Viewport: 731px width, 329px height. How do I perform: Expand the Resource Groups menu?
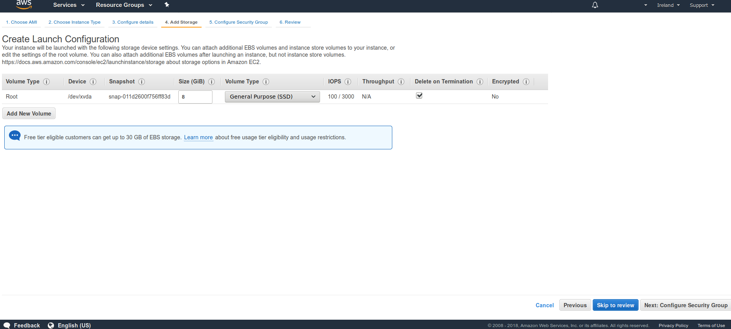pos(124,5)
